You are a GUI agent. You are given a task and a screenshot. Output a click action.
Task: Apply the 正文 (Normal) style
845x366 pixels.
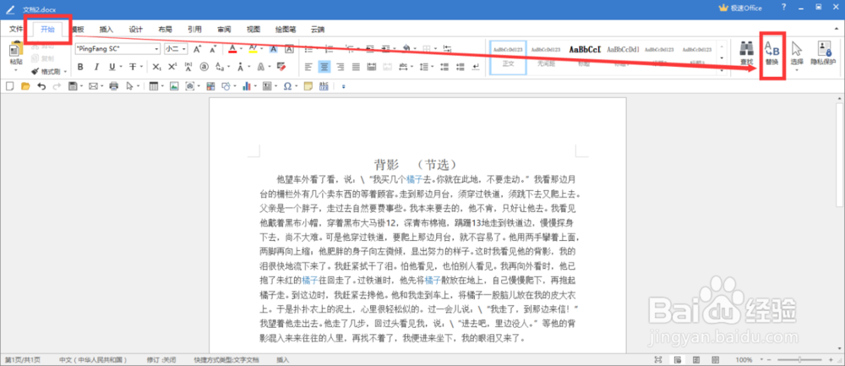508,57
